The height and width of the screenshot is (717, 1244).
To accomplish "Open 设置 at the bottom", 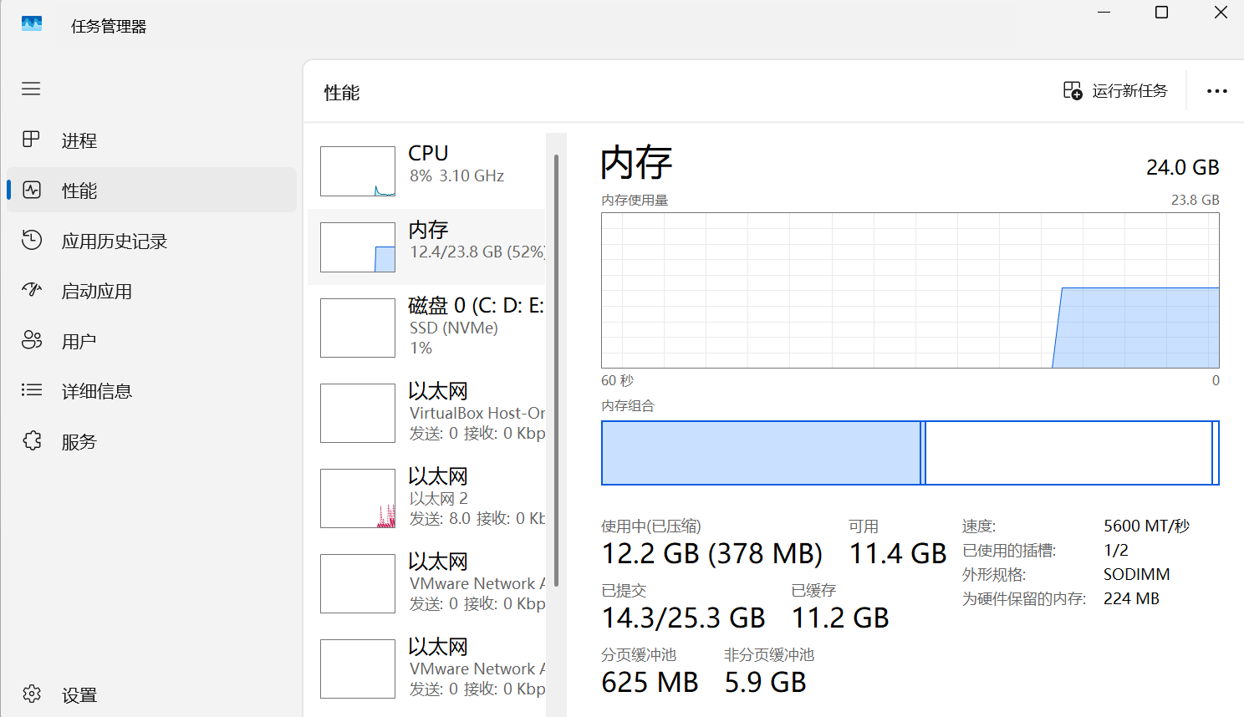I will 151,694.
